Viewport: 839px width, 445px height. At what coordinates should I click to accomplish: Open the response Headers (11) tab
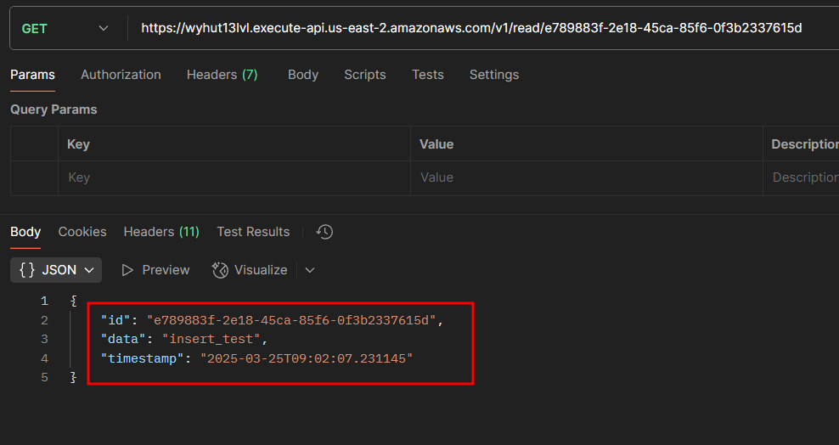(161, 232)
